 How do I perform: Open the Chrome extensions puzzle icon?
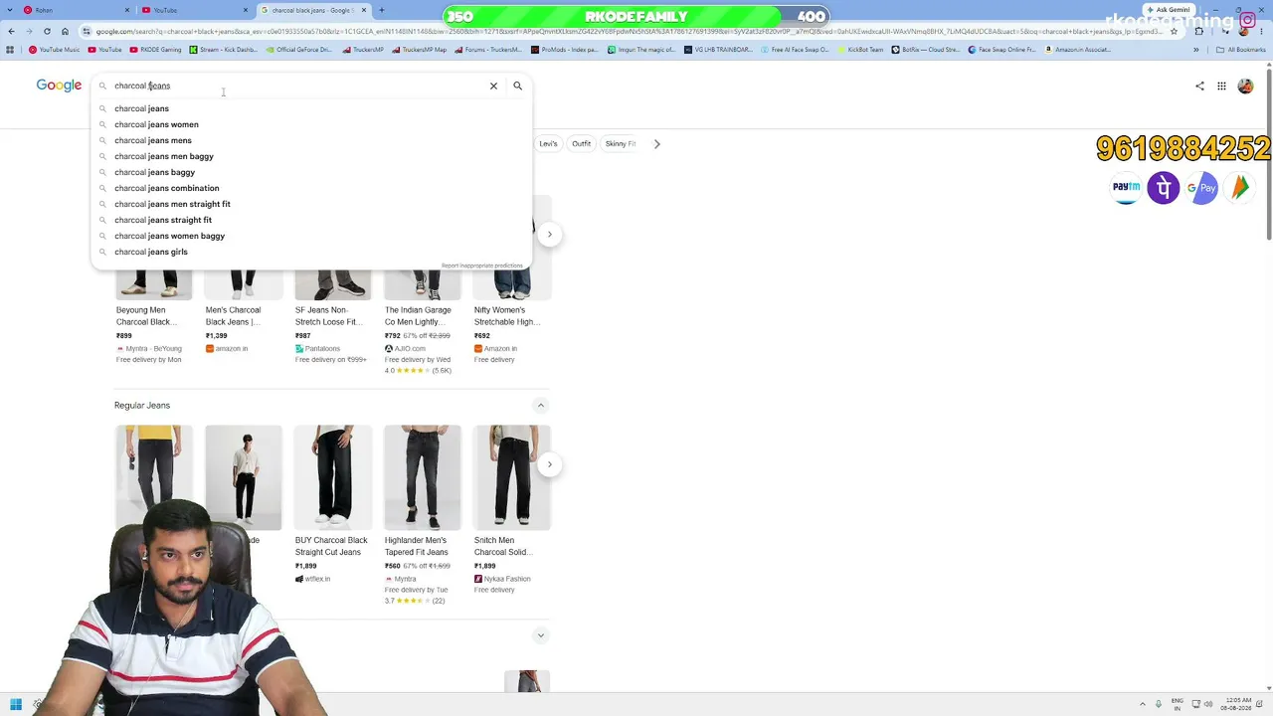tap(1198, 31)
